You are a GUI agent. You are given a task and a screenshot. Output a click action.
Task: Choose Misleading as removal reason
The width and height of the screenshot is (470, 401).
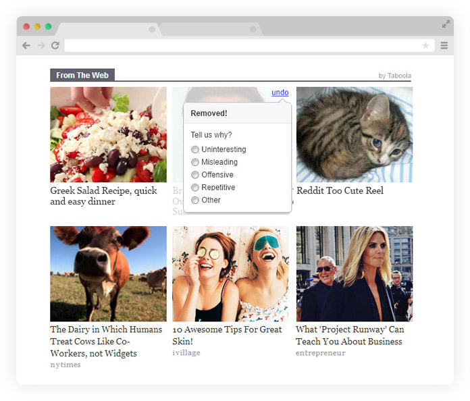pyautogui.click(x=195, y=163)
